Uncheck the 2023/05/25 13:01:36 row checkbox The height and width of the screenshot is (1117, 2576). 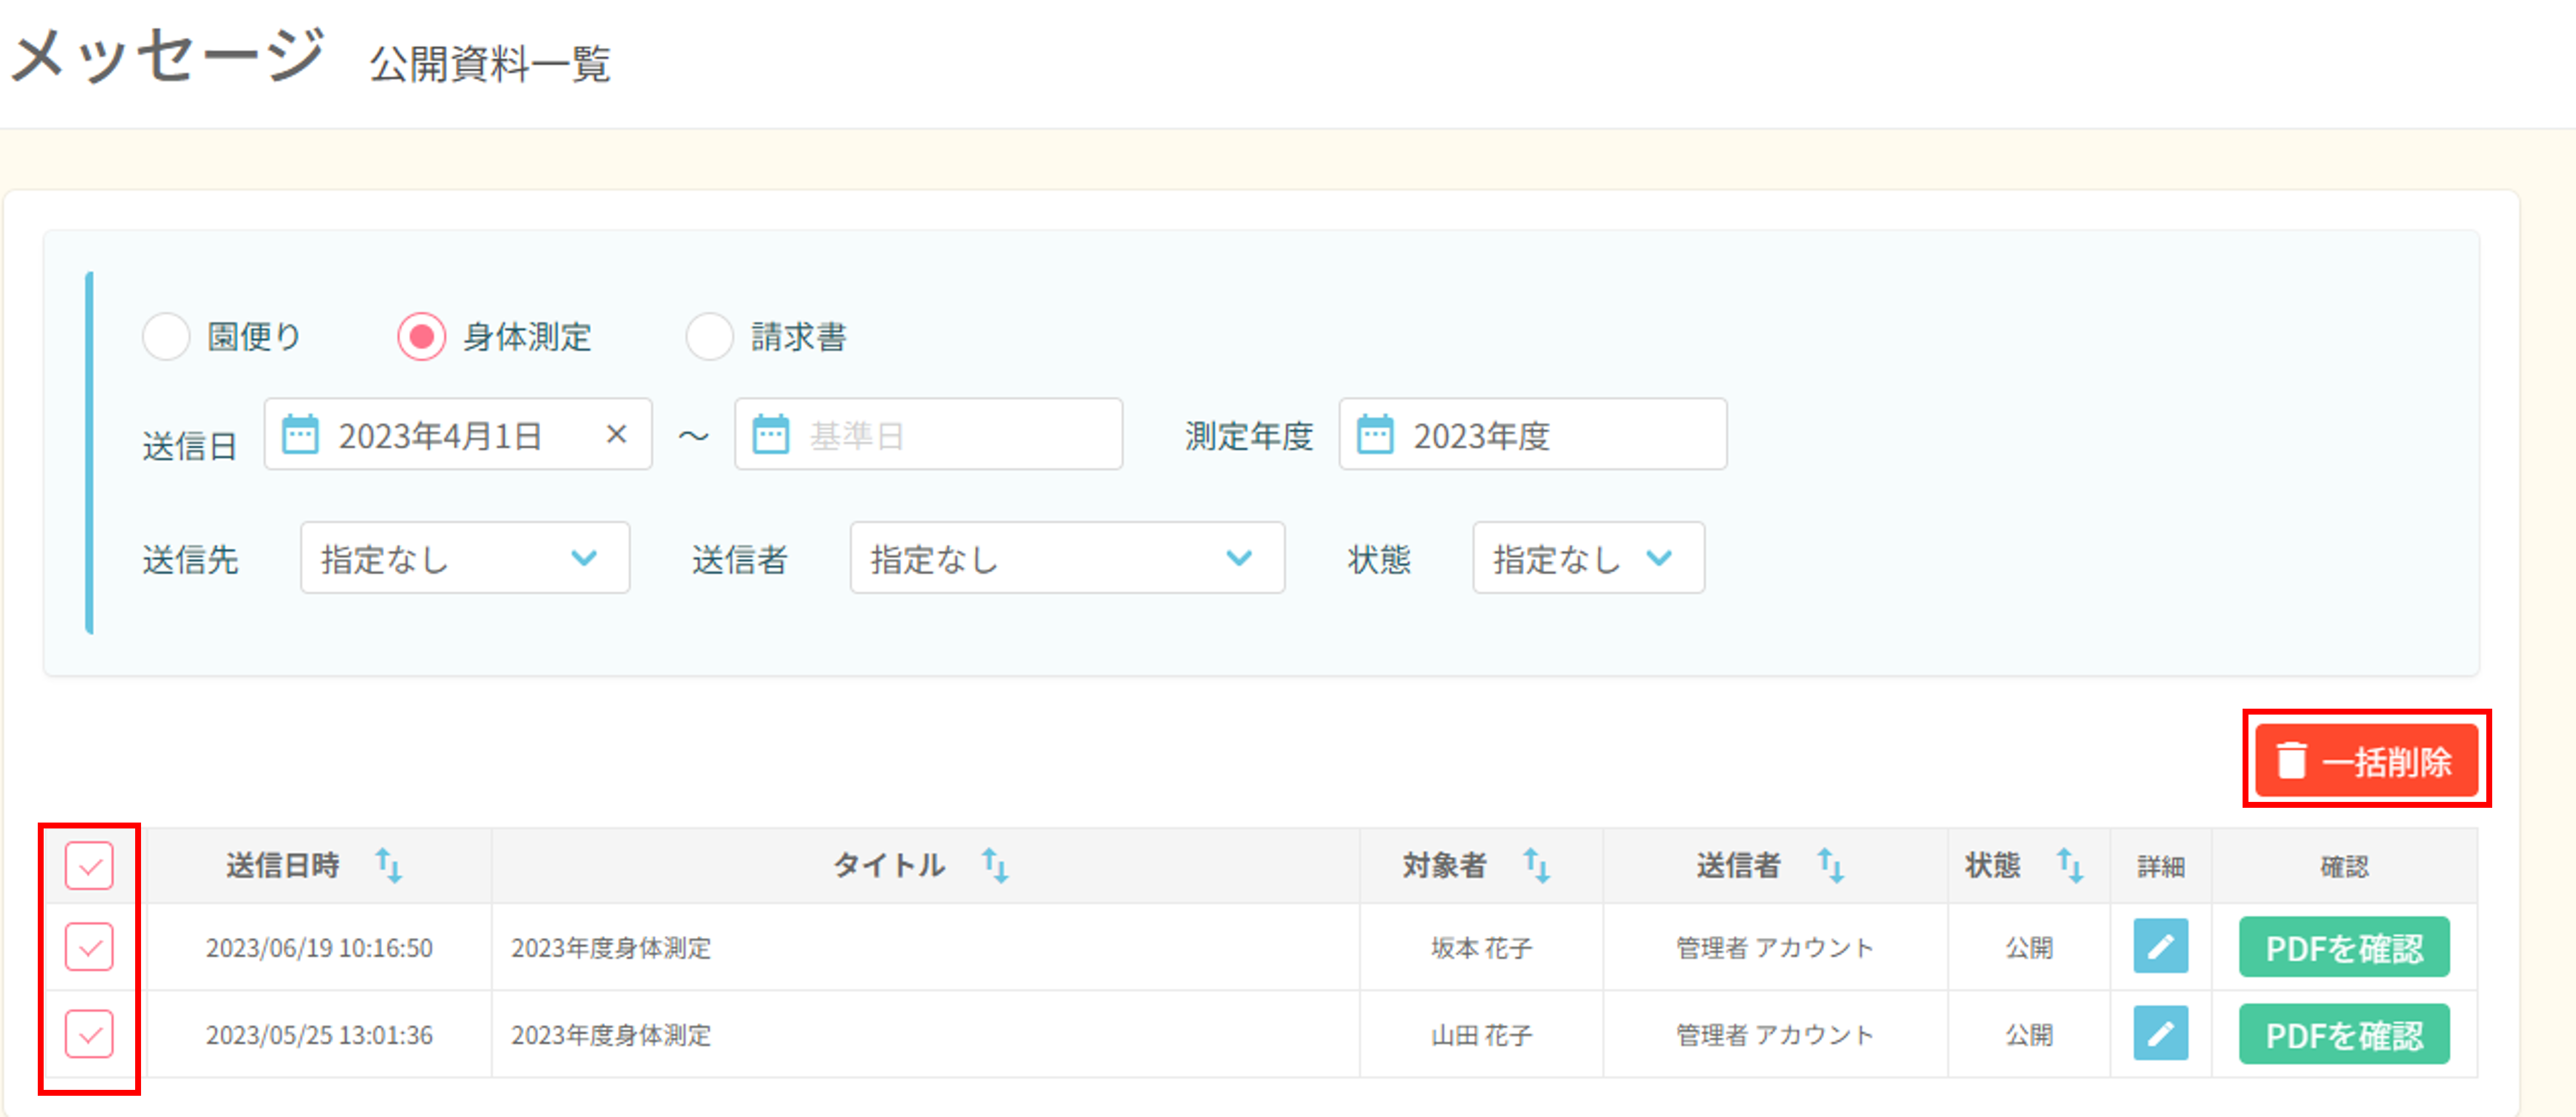coord(89,1033)
